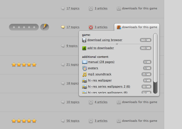Click the first star in the 21 topics row

[14, 64]
